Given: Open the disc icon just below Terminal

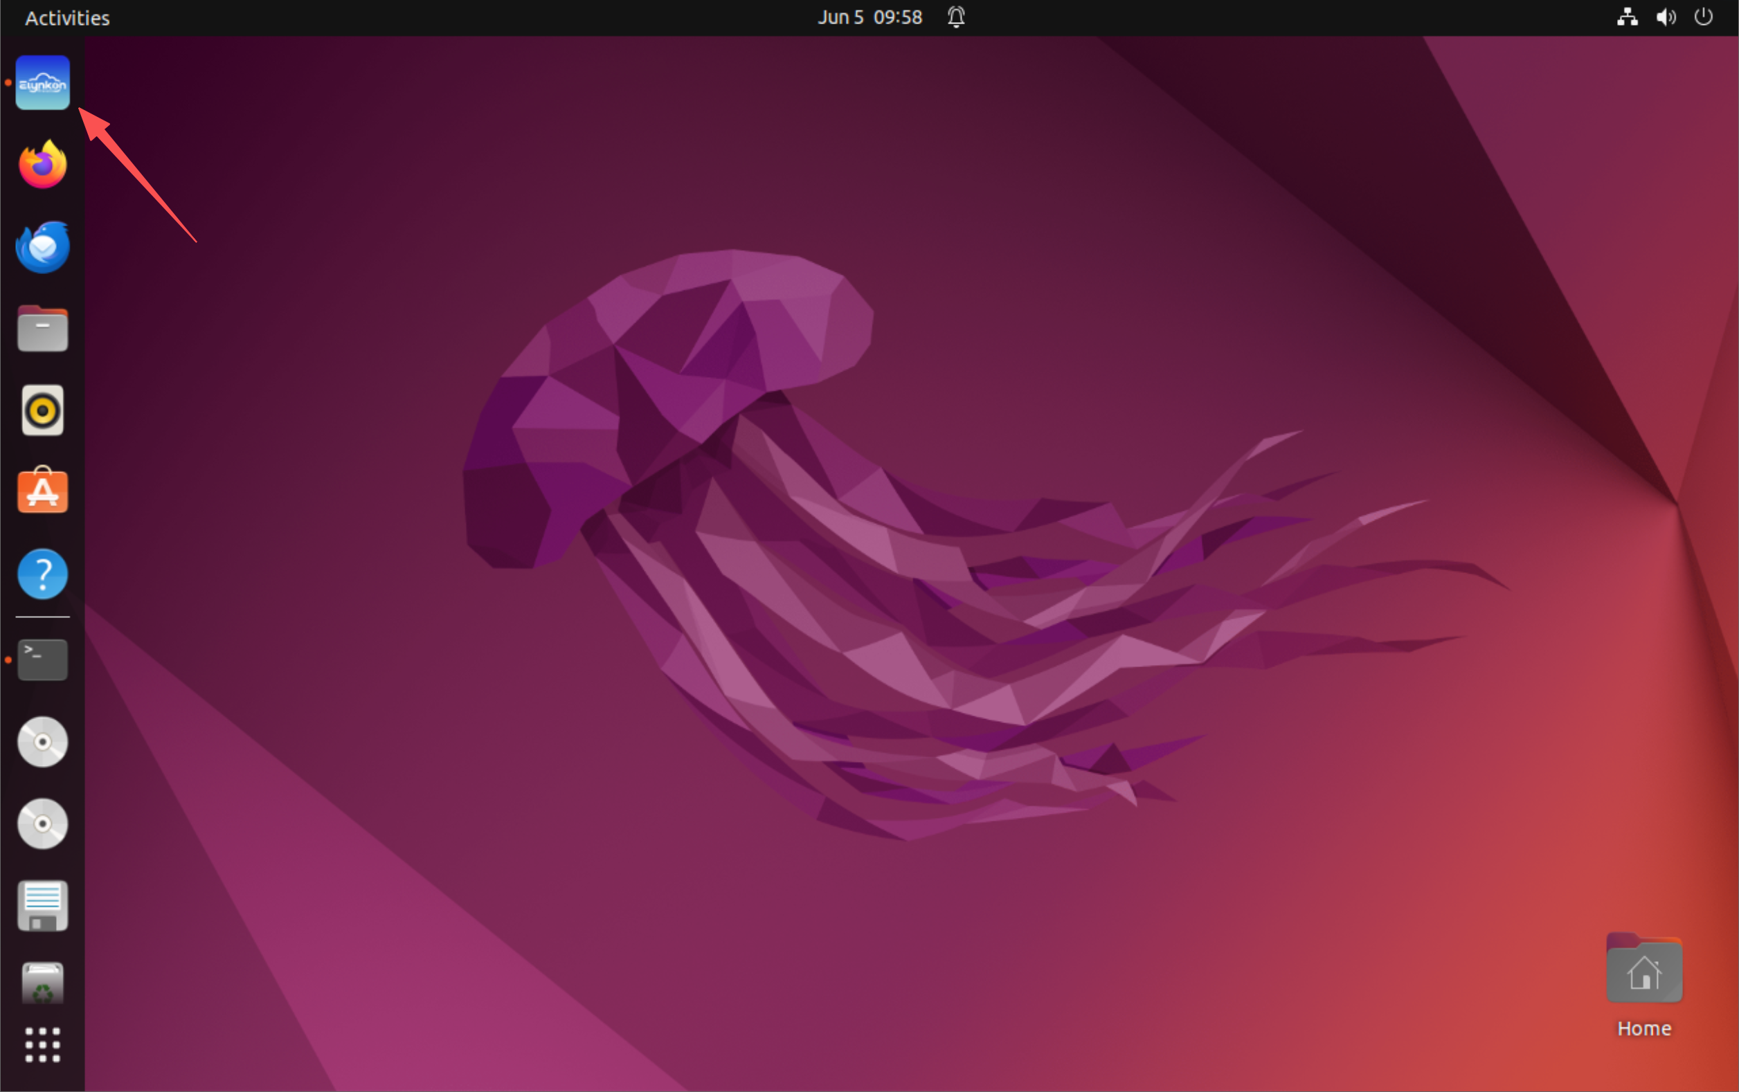Looking at the screenshot, I should [x=43, y=742].
